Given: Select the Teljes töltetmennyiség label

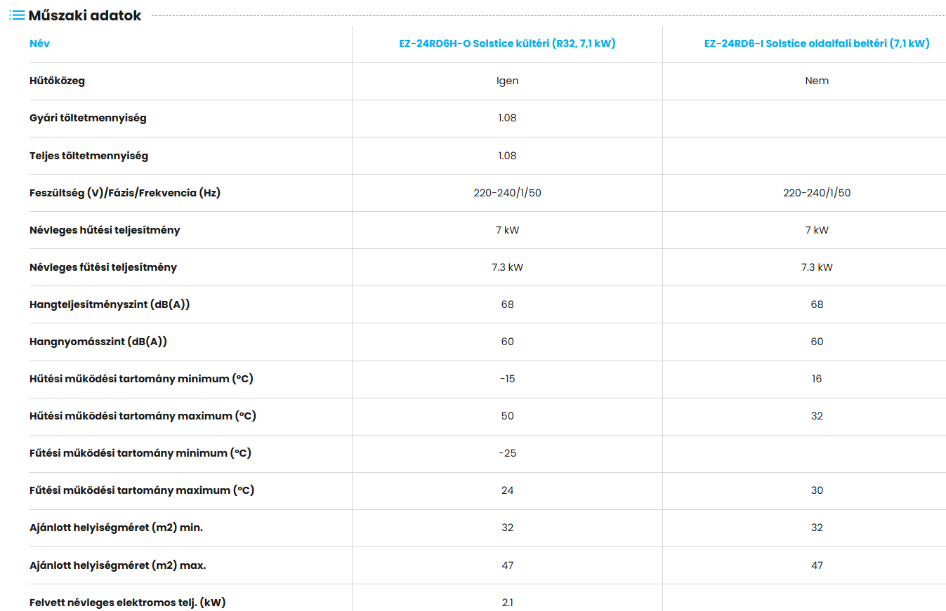Looking at the screenshot, I should tap(88, 156).
